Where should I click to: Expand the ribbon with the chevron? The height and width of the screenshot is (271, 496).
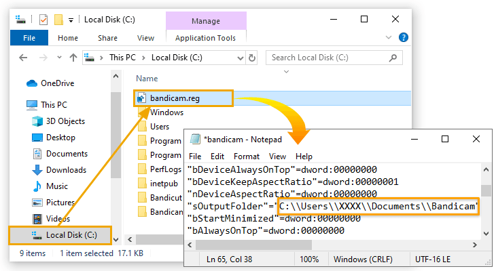point(389,37)
